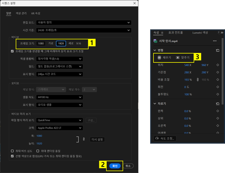Toggle the 기준점 keyframe diamond
Viewport: 225px width, 173px height.
[x=218, y=72]
